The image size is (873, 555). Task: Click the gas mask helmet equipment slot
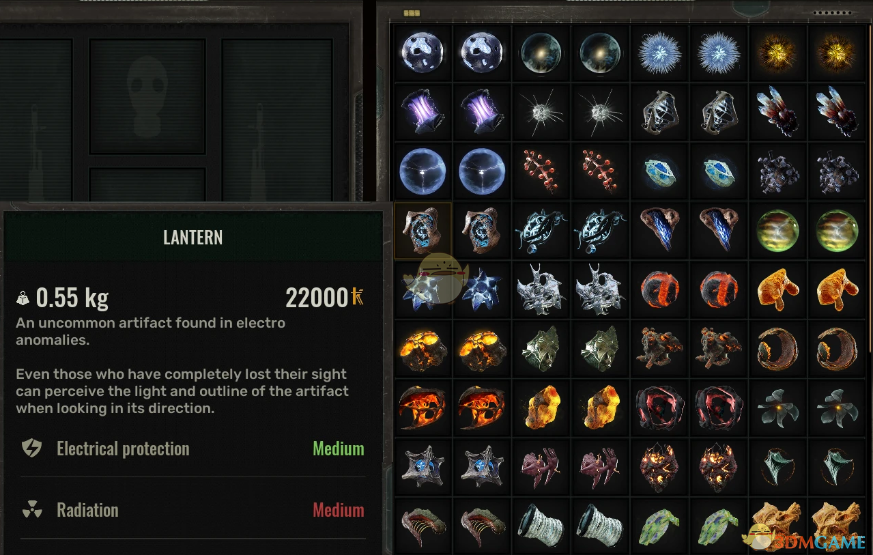147,96
